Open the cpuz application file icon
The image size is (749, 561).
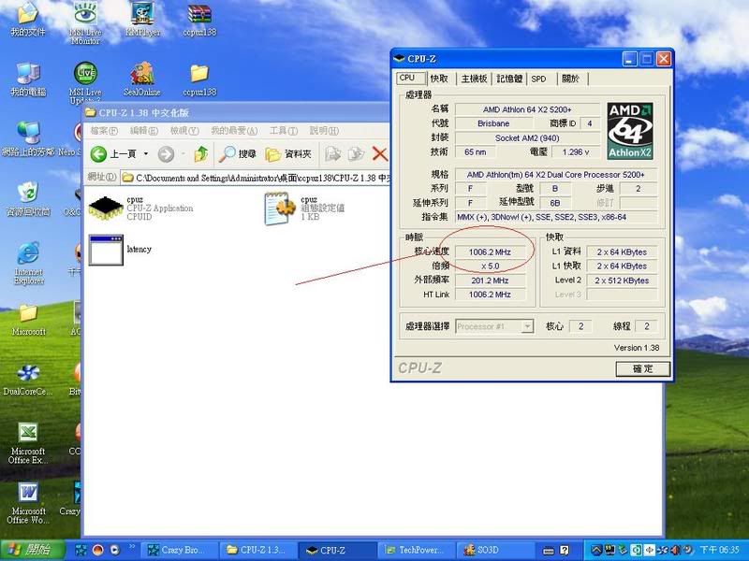click(x=106, y=208)
